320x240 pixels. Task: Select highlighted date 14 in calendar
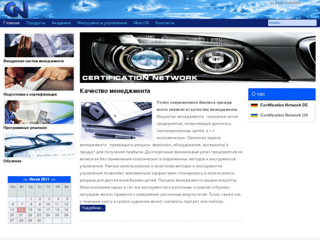[x=21, y=210]
